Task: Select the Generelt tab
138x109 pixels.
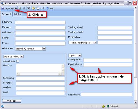Action: 6,14
